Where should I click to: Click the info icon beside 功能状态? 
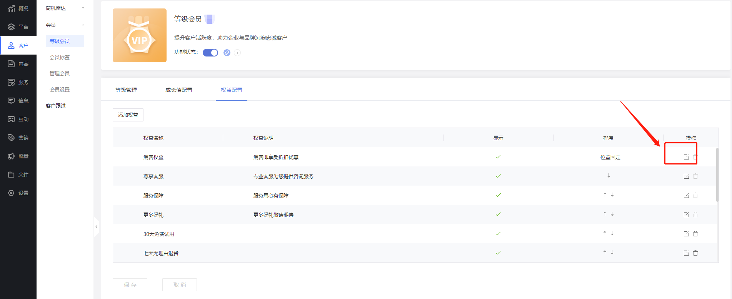tap(237, 53)
